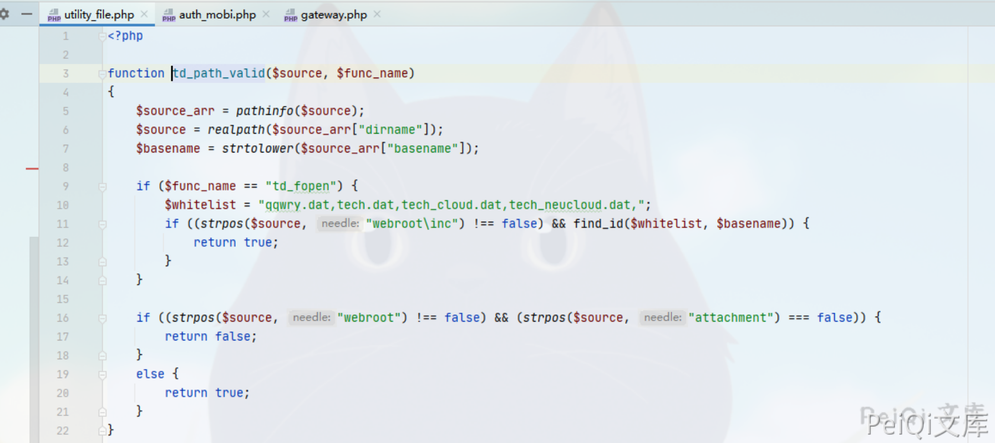
Task: Collapse the td_fopen if block at line 9
Action: pyautogui.click(x=102, y=187)
